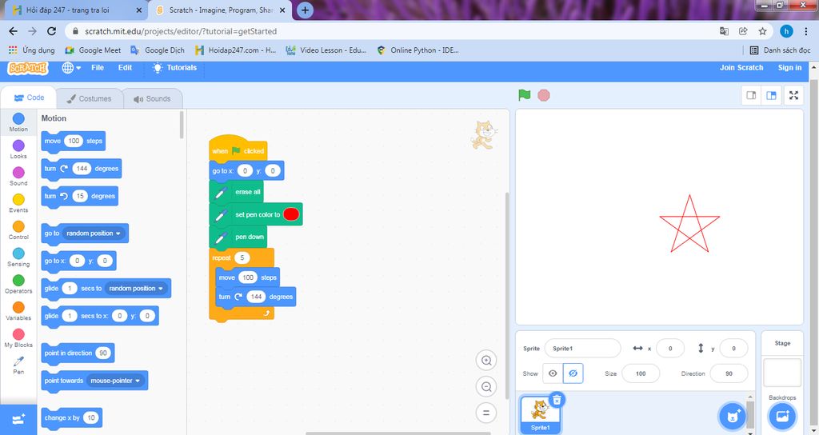Image resolution: width=819 pixels, height=435 pixels.
Task: Click the sprite x position field
Action: [x=670, y=349]
